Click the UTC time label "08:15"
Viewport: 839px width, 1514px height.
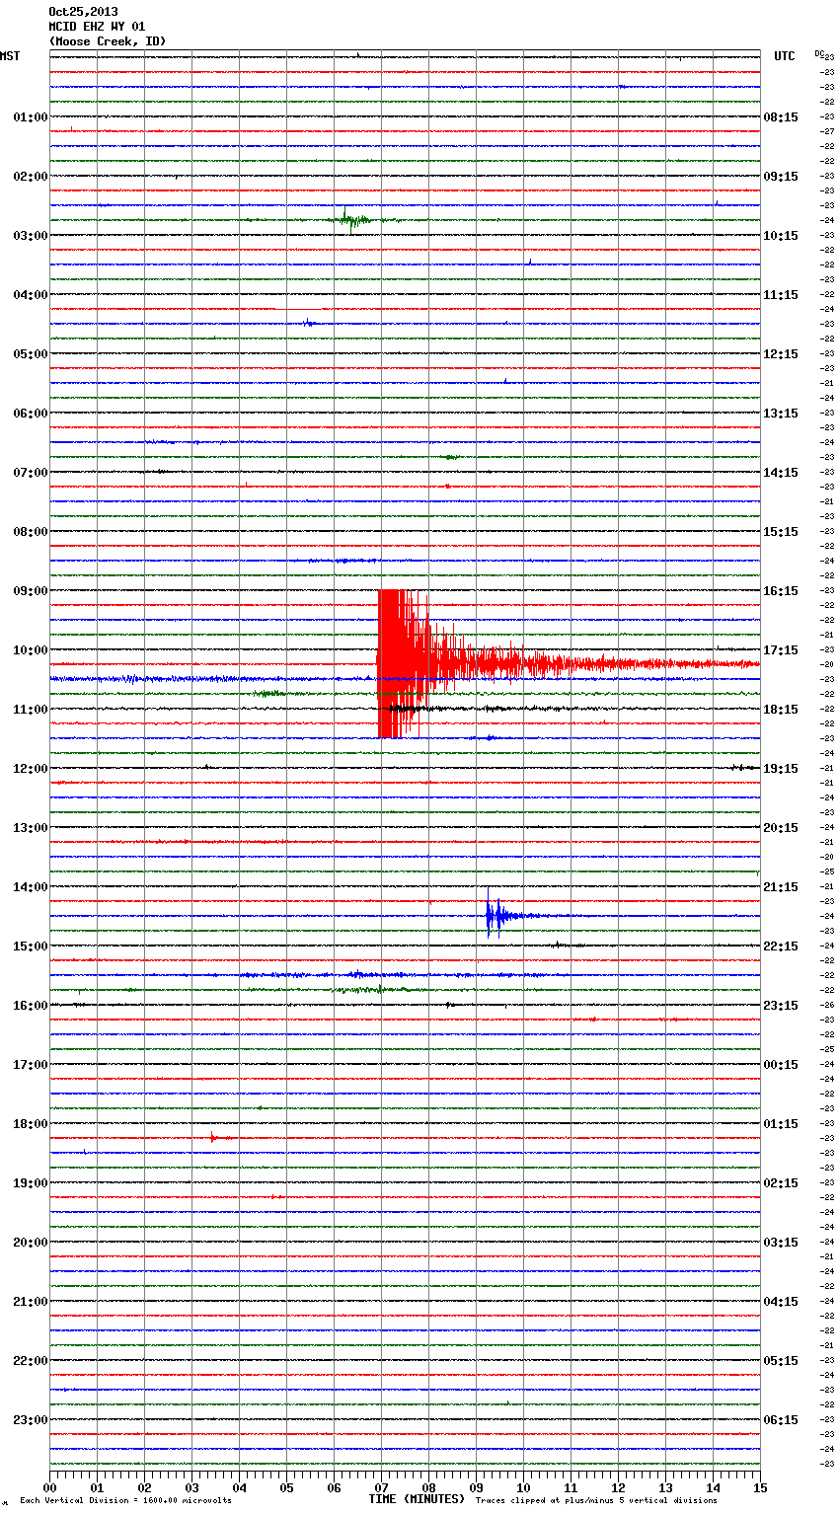coord(781,117)
